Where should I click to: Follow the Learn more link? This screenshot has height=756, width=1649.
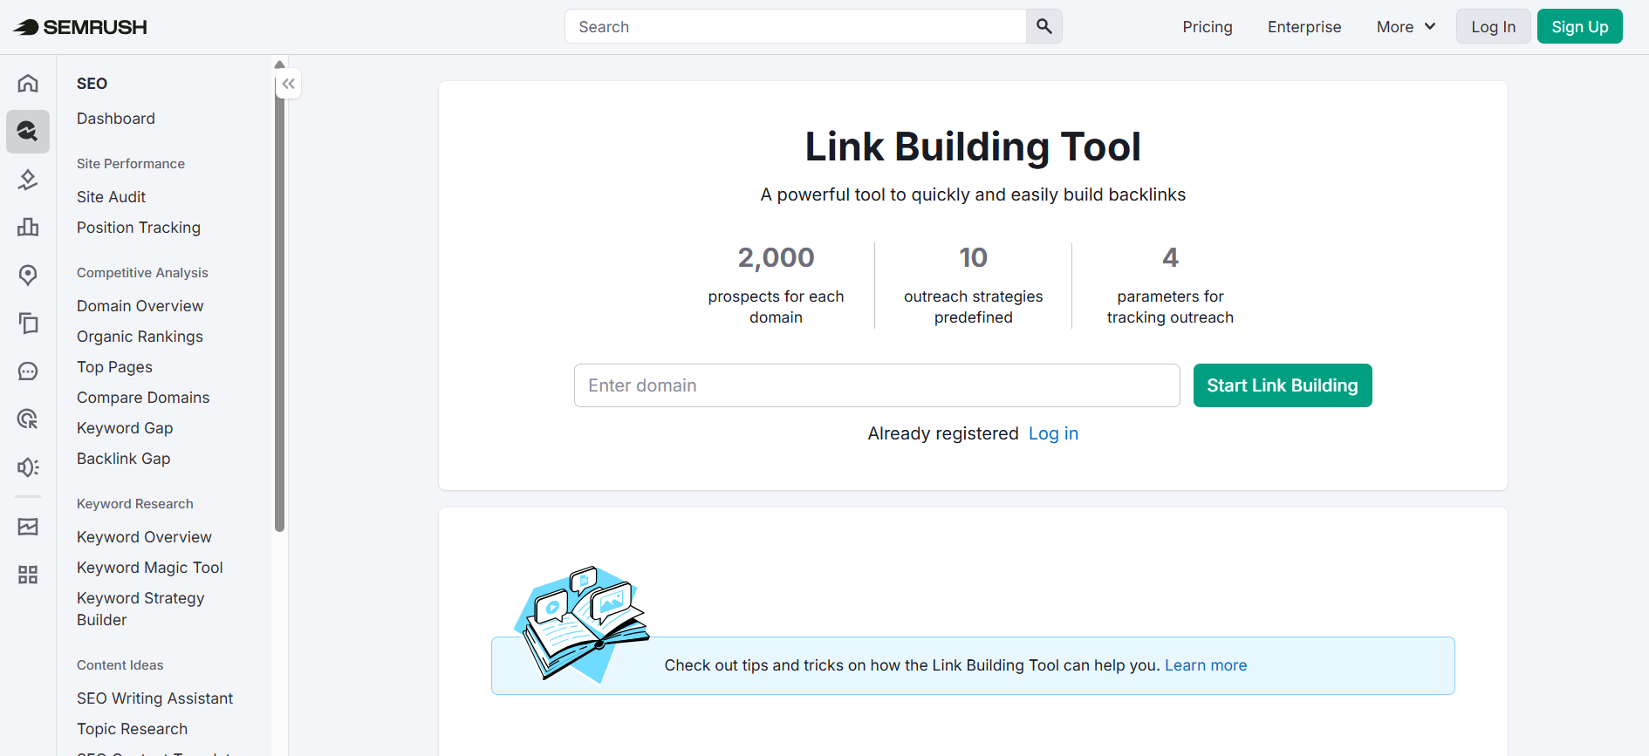click(x=1205, y=665)
